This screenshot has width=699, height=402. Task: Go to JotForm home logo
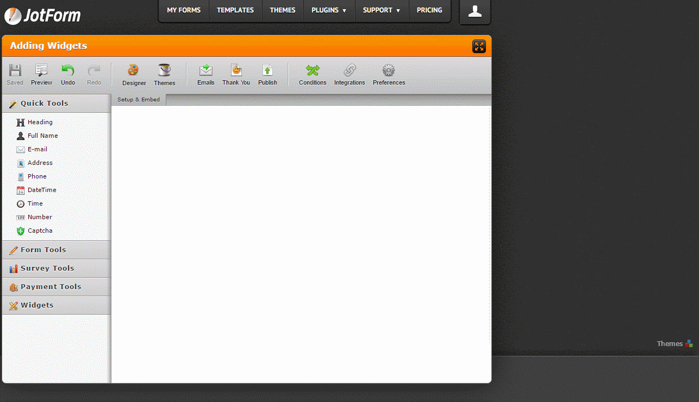click(x=42, y=16)
